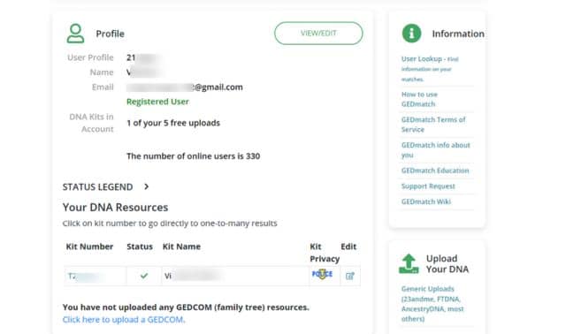Click the Profile heading text
566x334 pixels.
click(x=110, y=34)
